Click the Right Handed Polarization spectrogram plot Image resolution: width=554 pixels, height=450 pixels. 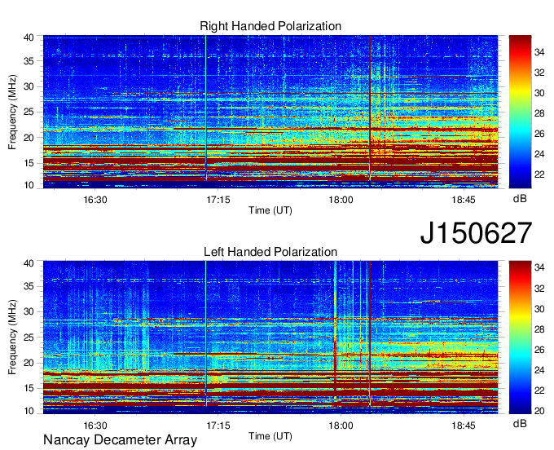coord(270,112)
